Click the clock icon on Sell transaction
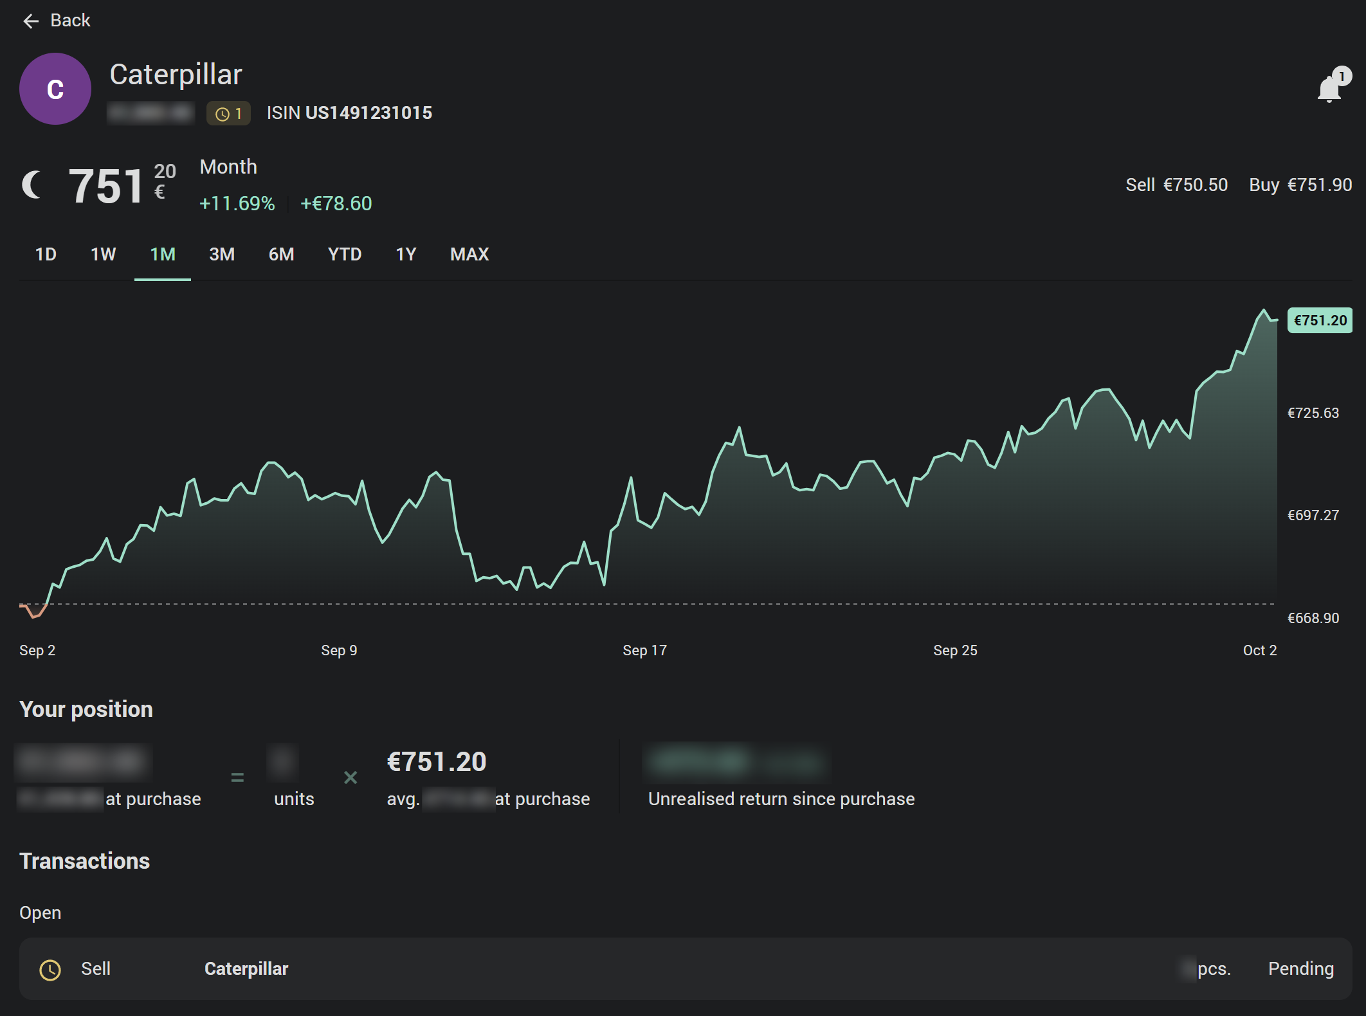 50,970
